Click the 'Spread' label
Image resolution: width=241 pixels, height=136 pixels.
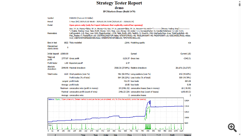(134, 54)
